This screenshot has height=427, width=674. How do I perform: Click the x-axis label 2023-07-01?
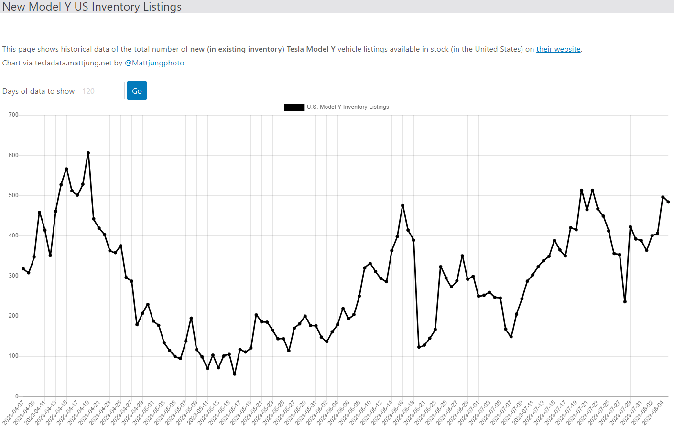(468, 412)
